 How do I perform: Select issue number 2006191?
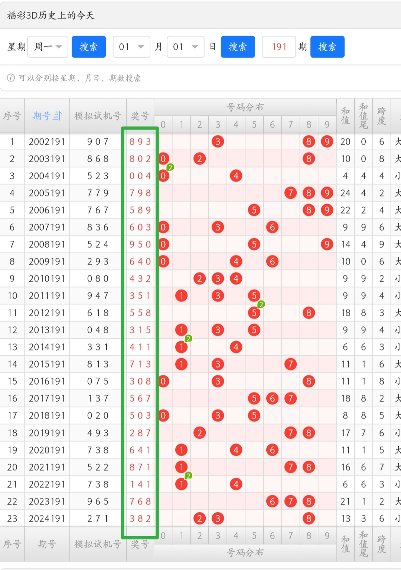(x=47, y=210)
